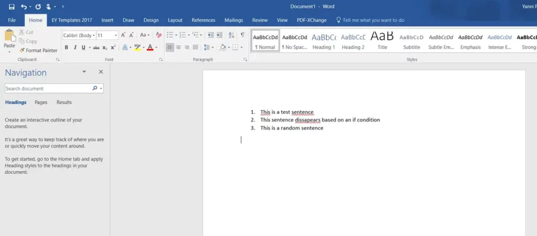Open the Borders dropdown arrow
This screenshot has height=236, width=537.
point(241,48)
